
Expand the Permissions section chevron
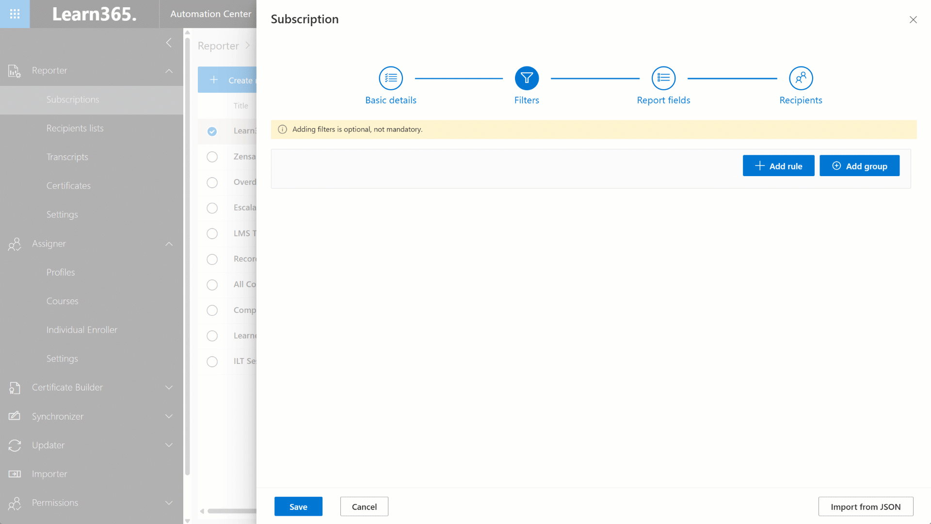(x=169, y=503)
